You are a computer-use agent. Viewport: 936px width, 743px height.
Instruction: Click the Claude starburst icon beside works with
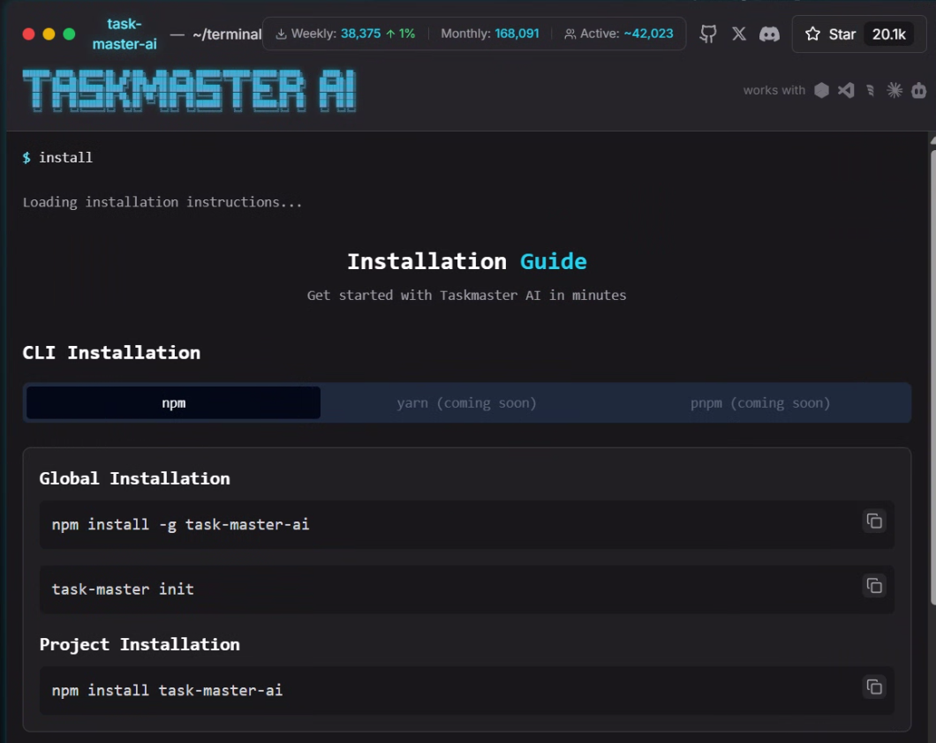pyautogui.click(x=894, y=90)
